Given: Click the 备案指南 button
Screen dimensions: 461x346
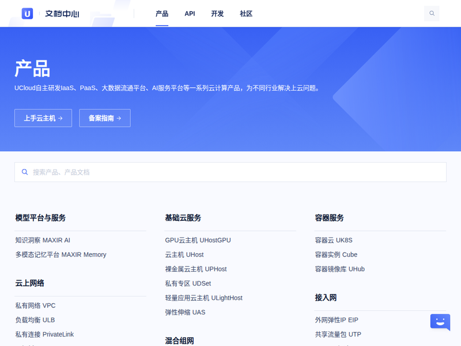Looking at the screenshot, I should click(105, 118).
